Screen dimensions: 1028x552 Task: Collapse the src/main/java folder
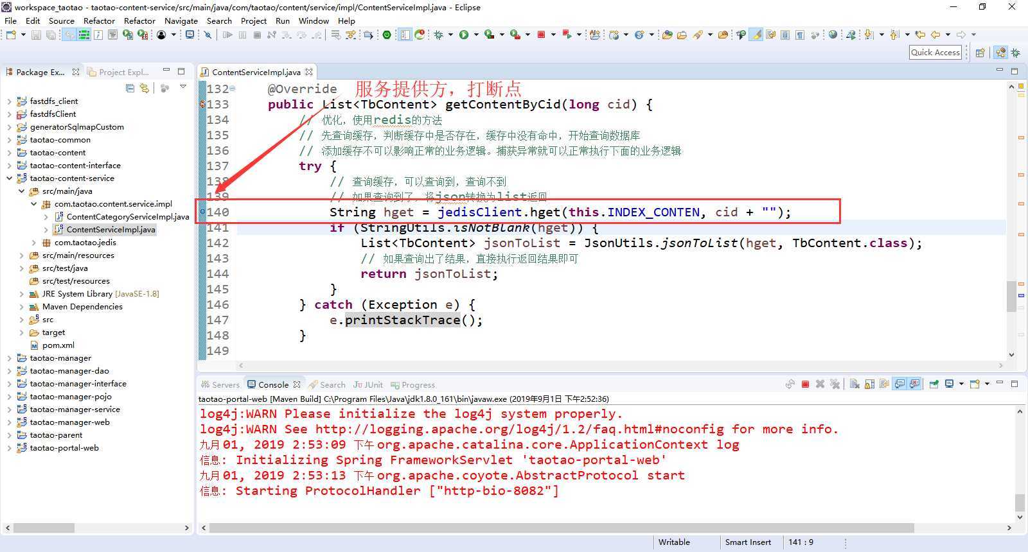click(x=21, y=191)
